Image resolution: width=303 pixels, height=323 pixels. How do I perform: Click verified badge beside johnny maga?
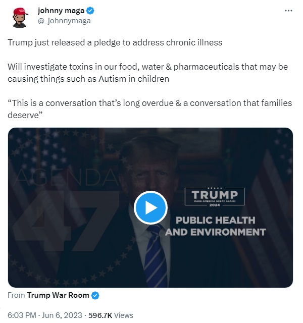(89, 11)
